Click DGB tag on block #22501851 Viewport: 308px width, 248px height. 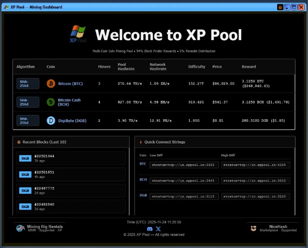tap(25, 174)
